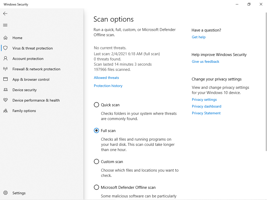The width and height of the screenshot is (267, 200).
Task: Select the Full scan radio button
Action: pos(96,131)
